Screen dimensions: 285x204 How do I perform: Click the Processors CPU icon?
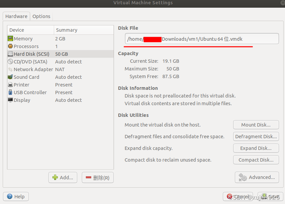(x=10, y=46)
